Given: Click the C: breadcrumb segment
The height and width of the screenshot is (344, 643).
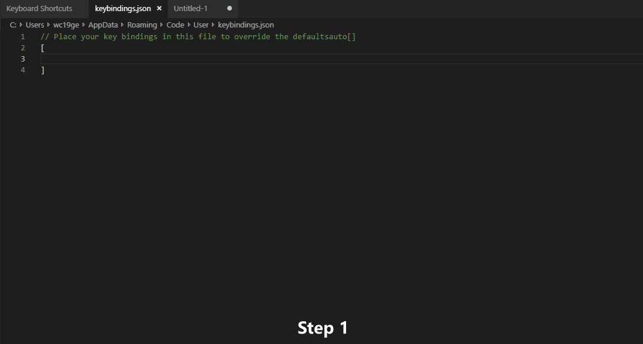Looking at the screenshot, I should 13,25.
